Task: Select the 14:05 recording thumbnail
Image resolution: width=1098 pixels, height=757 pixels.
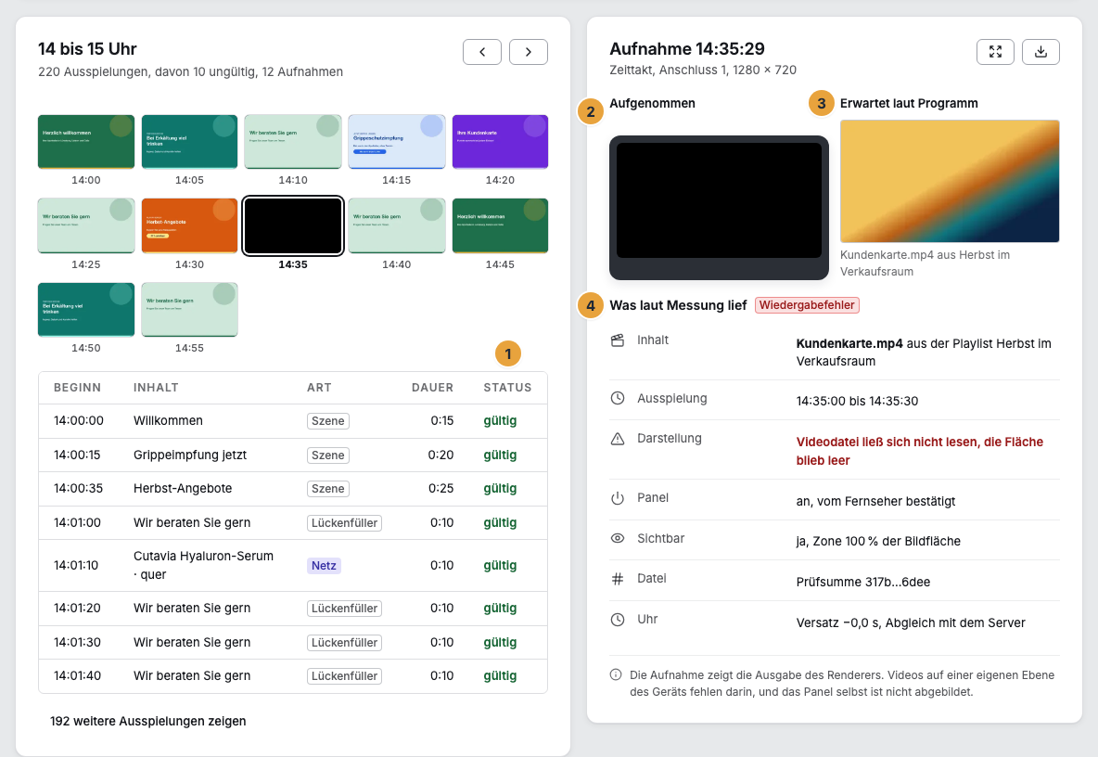Action: click(190, 141)
